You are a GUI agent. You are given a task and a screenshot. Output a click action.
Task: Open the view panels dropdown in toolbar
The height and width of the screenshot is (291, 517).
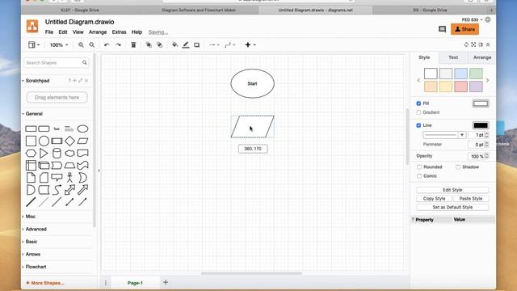tap(34, 45)
